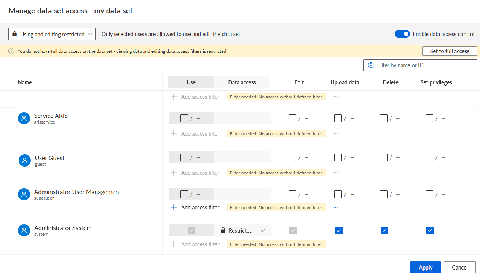This screenshot has width=480, height=276.
Task: Click the Administrator User Management avatar icon
Action: coord(24,194)
